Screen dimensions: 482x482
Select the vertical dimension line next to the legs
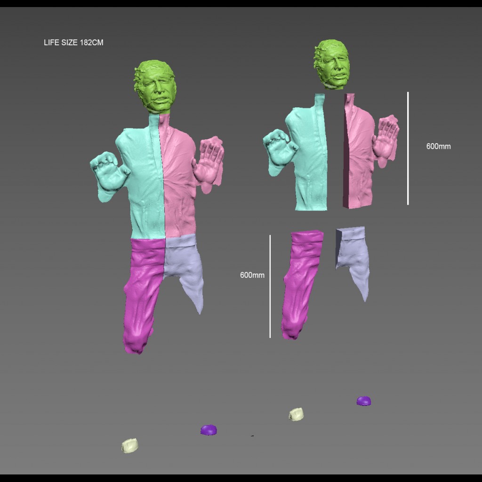click(270, 286)
